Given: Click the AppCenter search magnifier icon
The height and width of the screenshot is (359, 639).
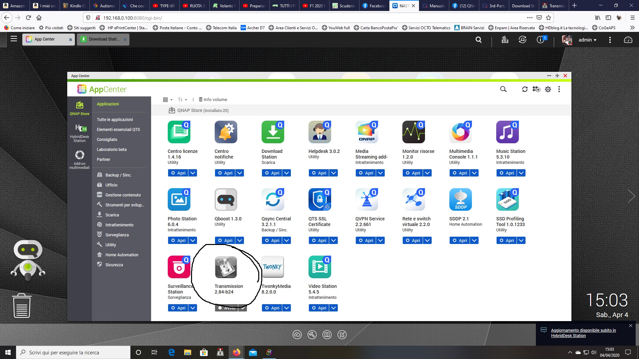Looking at the screenshot, I should tap(503, 89).
